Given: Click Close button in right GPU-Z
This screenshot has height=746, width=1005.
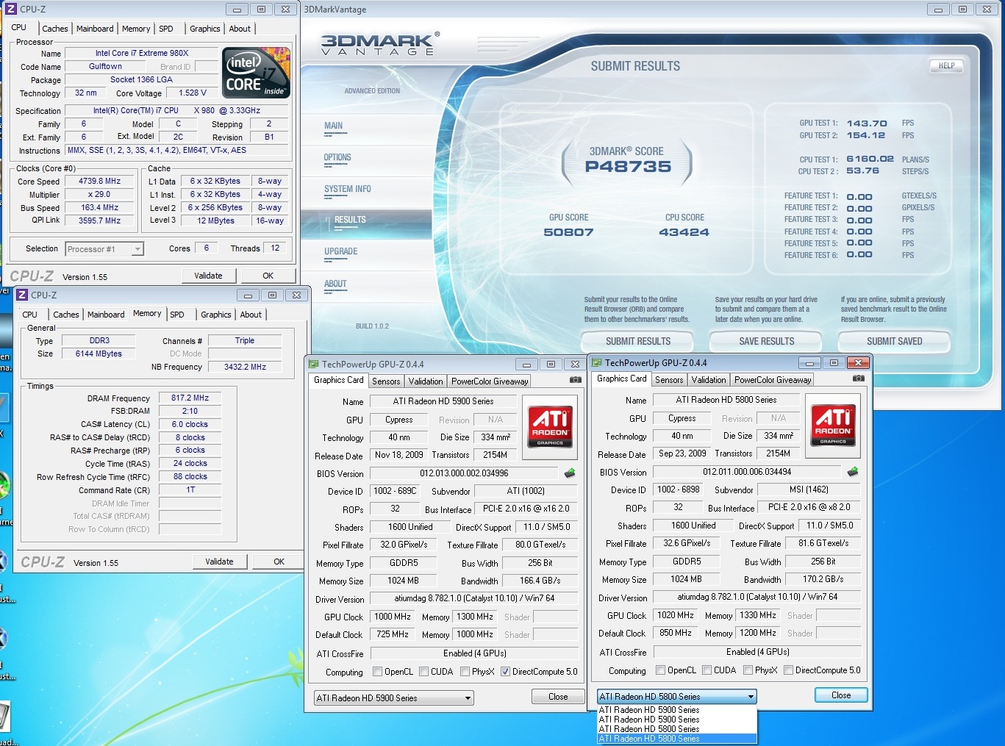Looking at the screenshot, I should point(841,695).
